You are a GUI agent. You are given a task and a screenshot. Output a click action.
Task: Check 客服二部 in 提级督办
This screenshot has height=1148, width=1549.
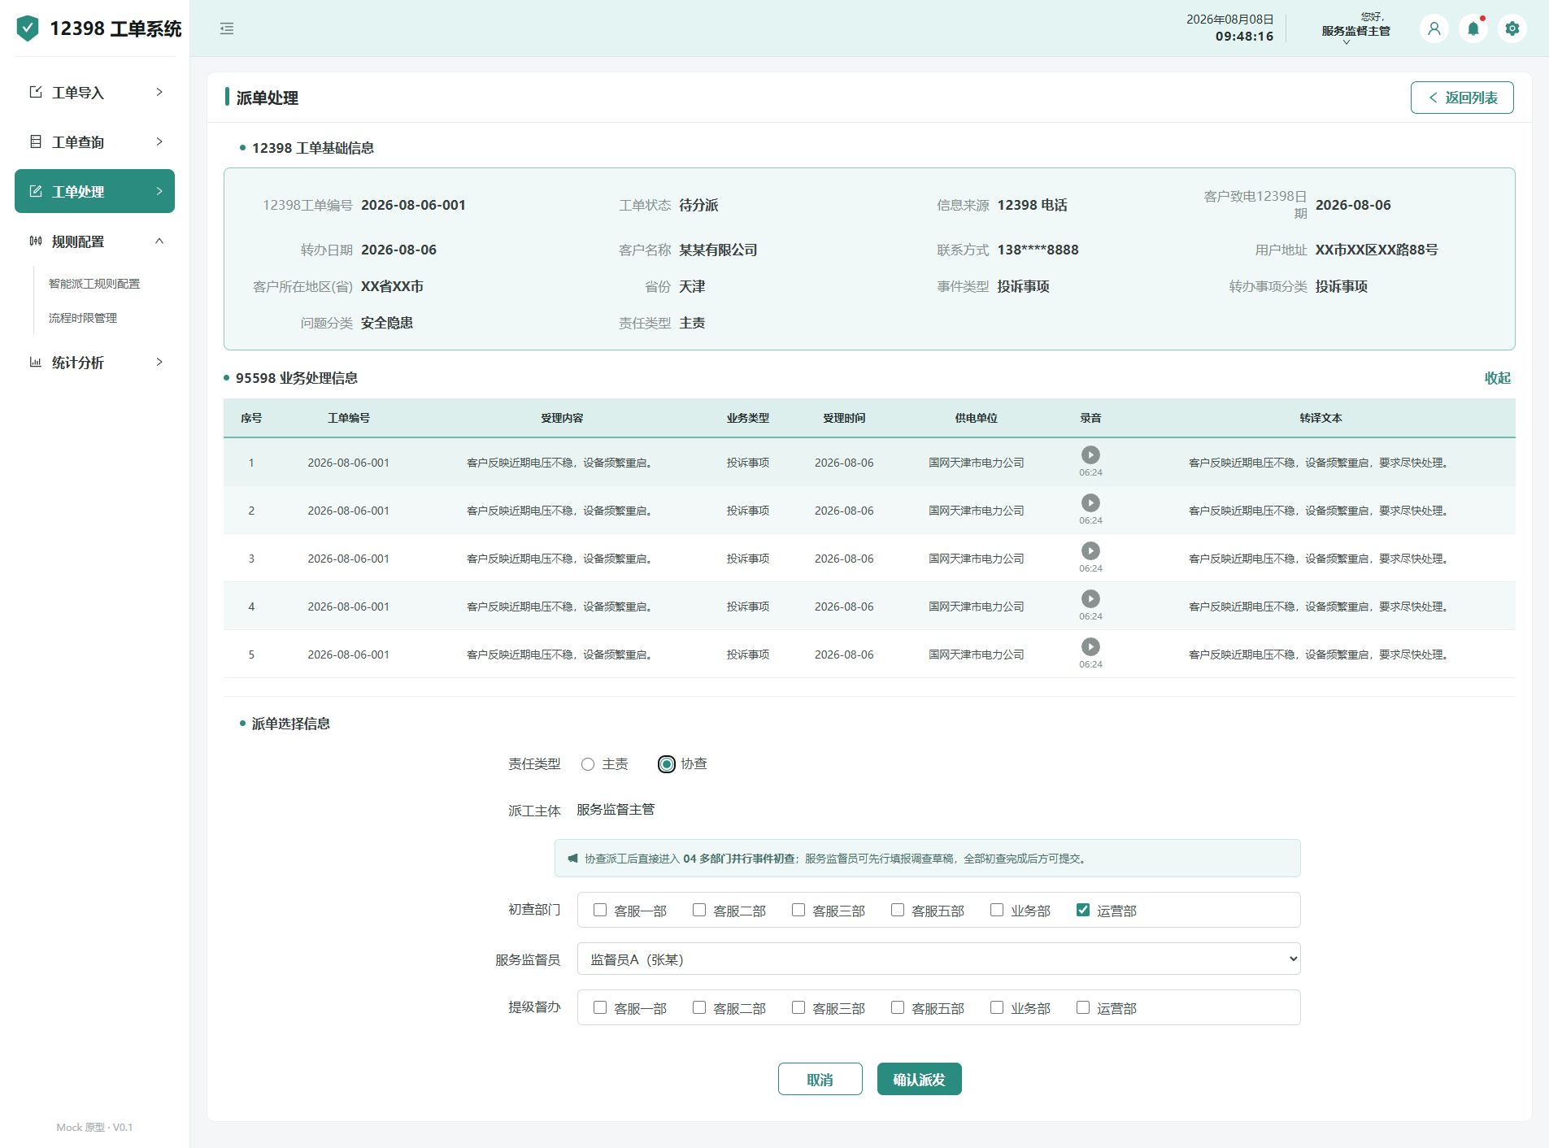[699, 1007]
